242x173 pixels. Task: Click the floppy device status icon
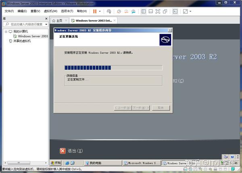195,169
